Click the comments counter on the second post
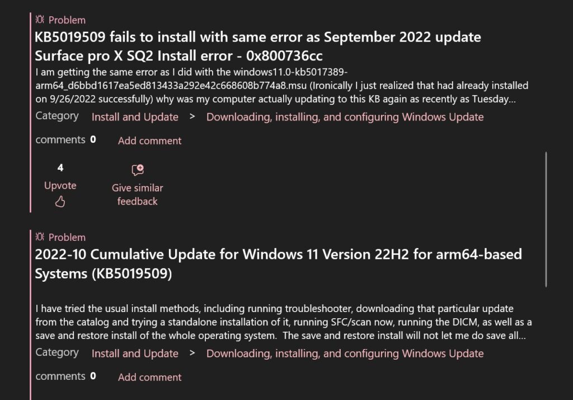The height and width of the screenshot is (400, 573). tap(65, 376)
